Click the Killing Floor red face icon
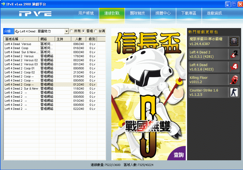This screenshot has width=243, height=170. pyautogui.click(x=234, y=80)
